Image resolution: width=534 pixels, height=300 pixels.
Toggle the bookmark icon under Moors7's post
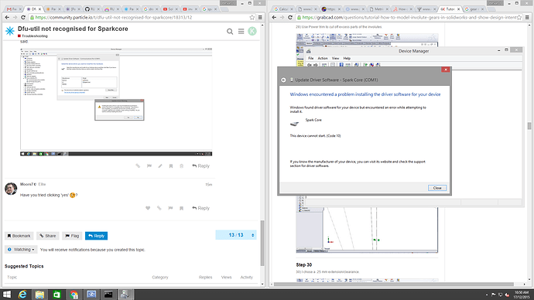(x=182, y=208)
